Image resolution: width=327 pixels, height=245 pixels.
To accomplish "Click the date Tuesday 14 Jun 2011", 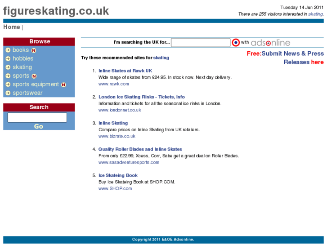I will point(302,8).
